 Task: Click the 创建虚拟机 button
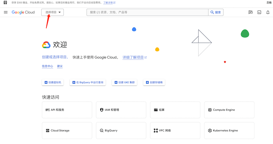(53, 82)
